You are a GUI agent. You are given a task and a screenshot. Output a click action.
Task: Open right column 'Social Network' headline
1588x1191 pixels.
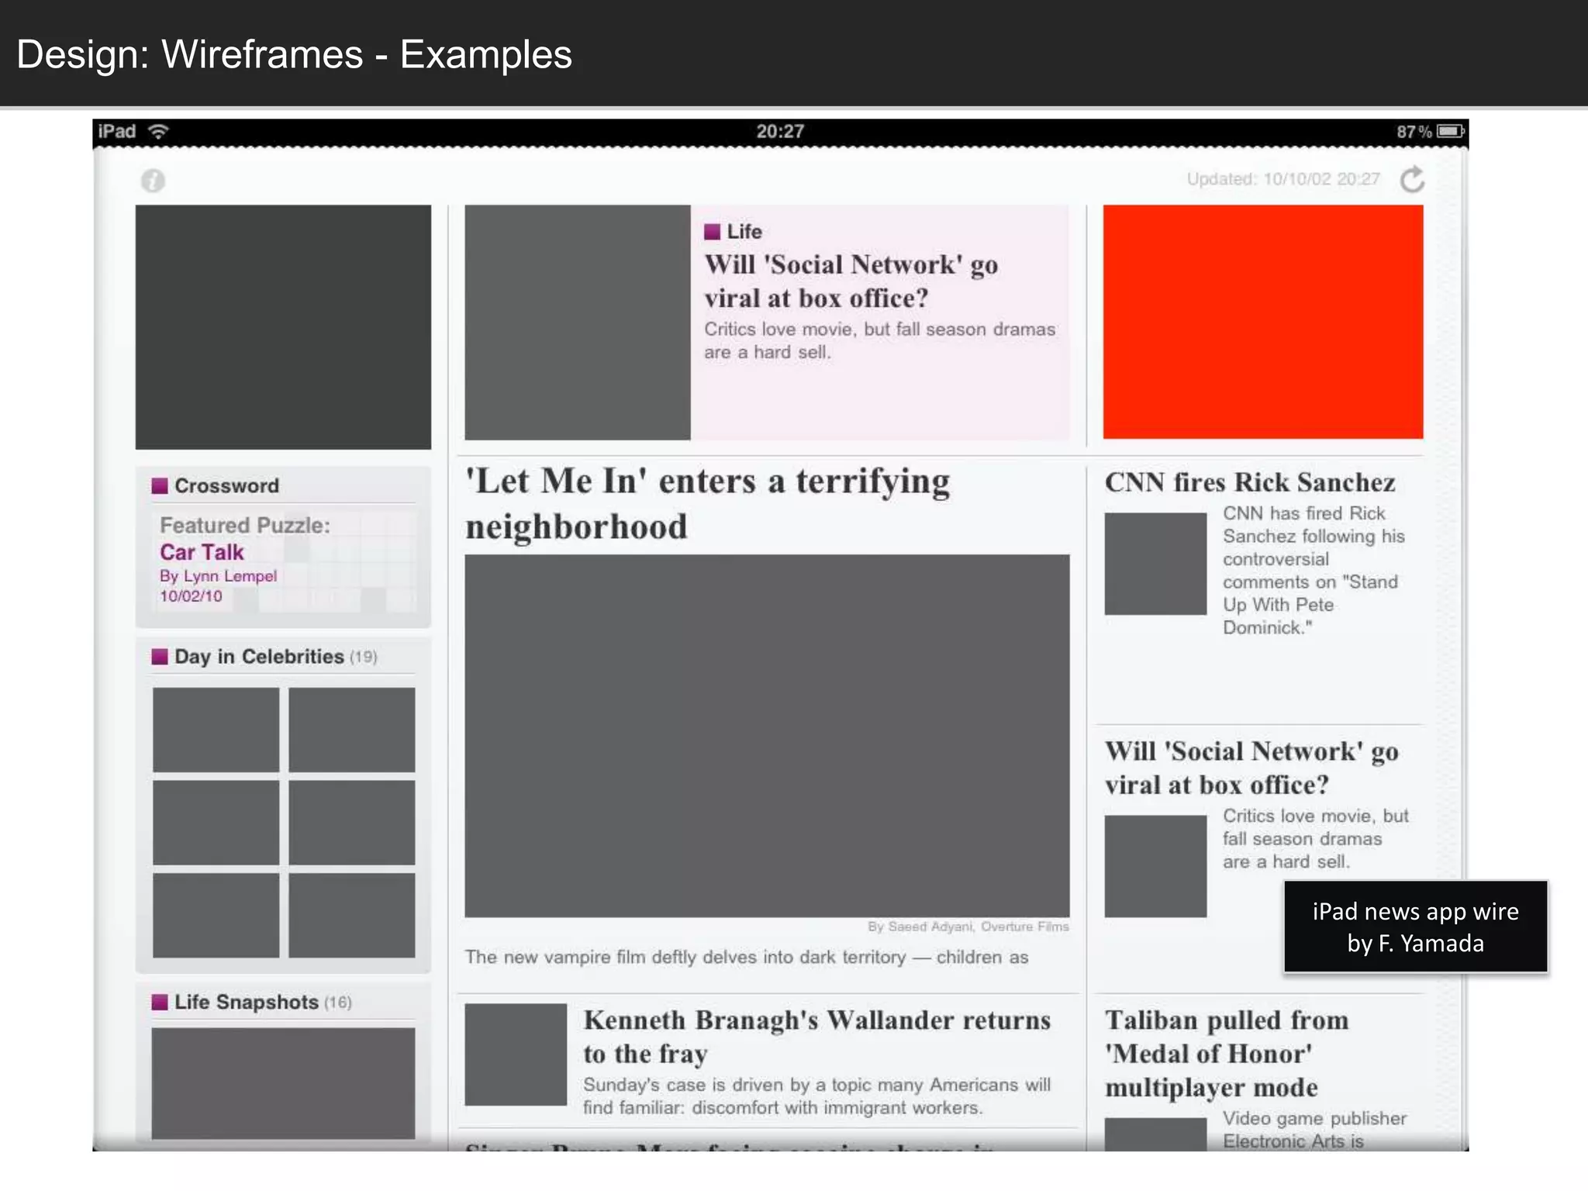1251,768
